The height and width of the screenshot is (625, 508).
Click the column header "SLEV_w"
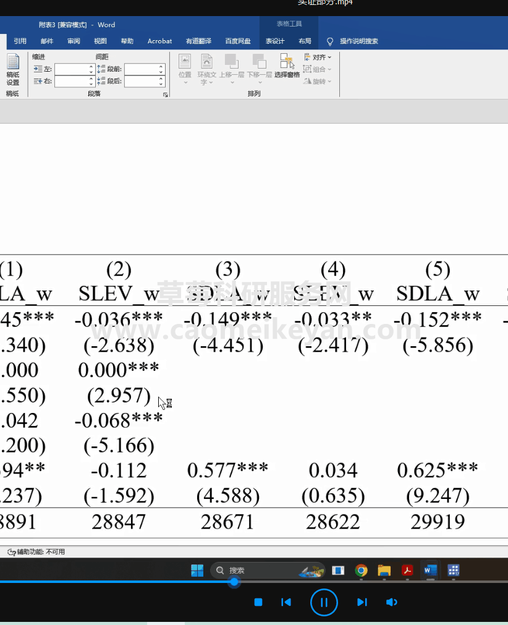click(x=119, y=294)
